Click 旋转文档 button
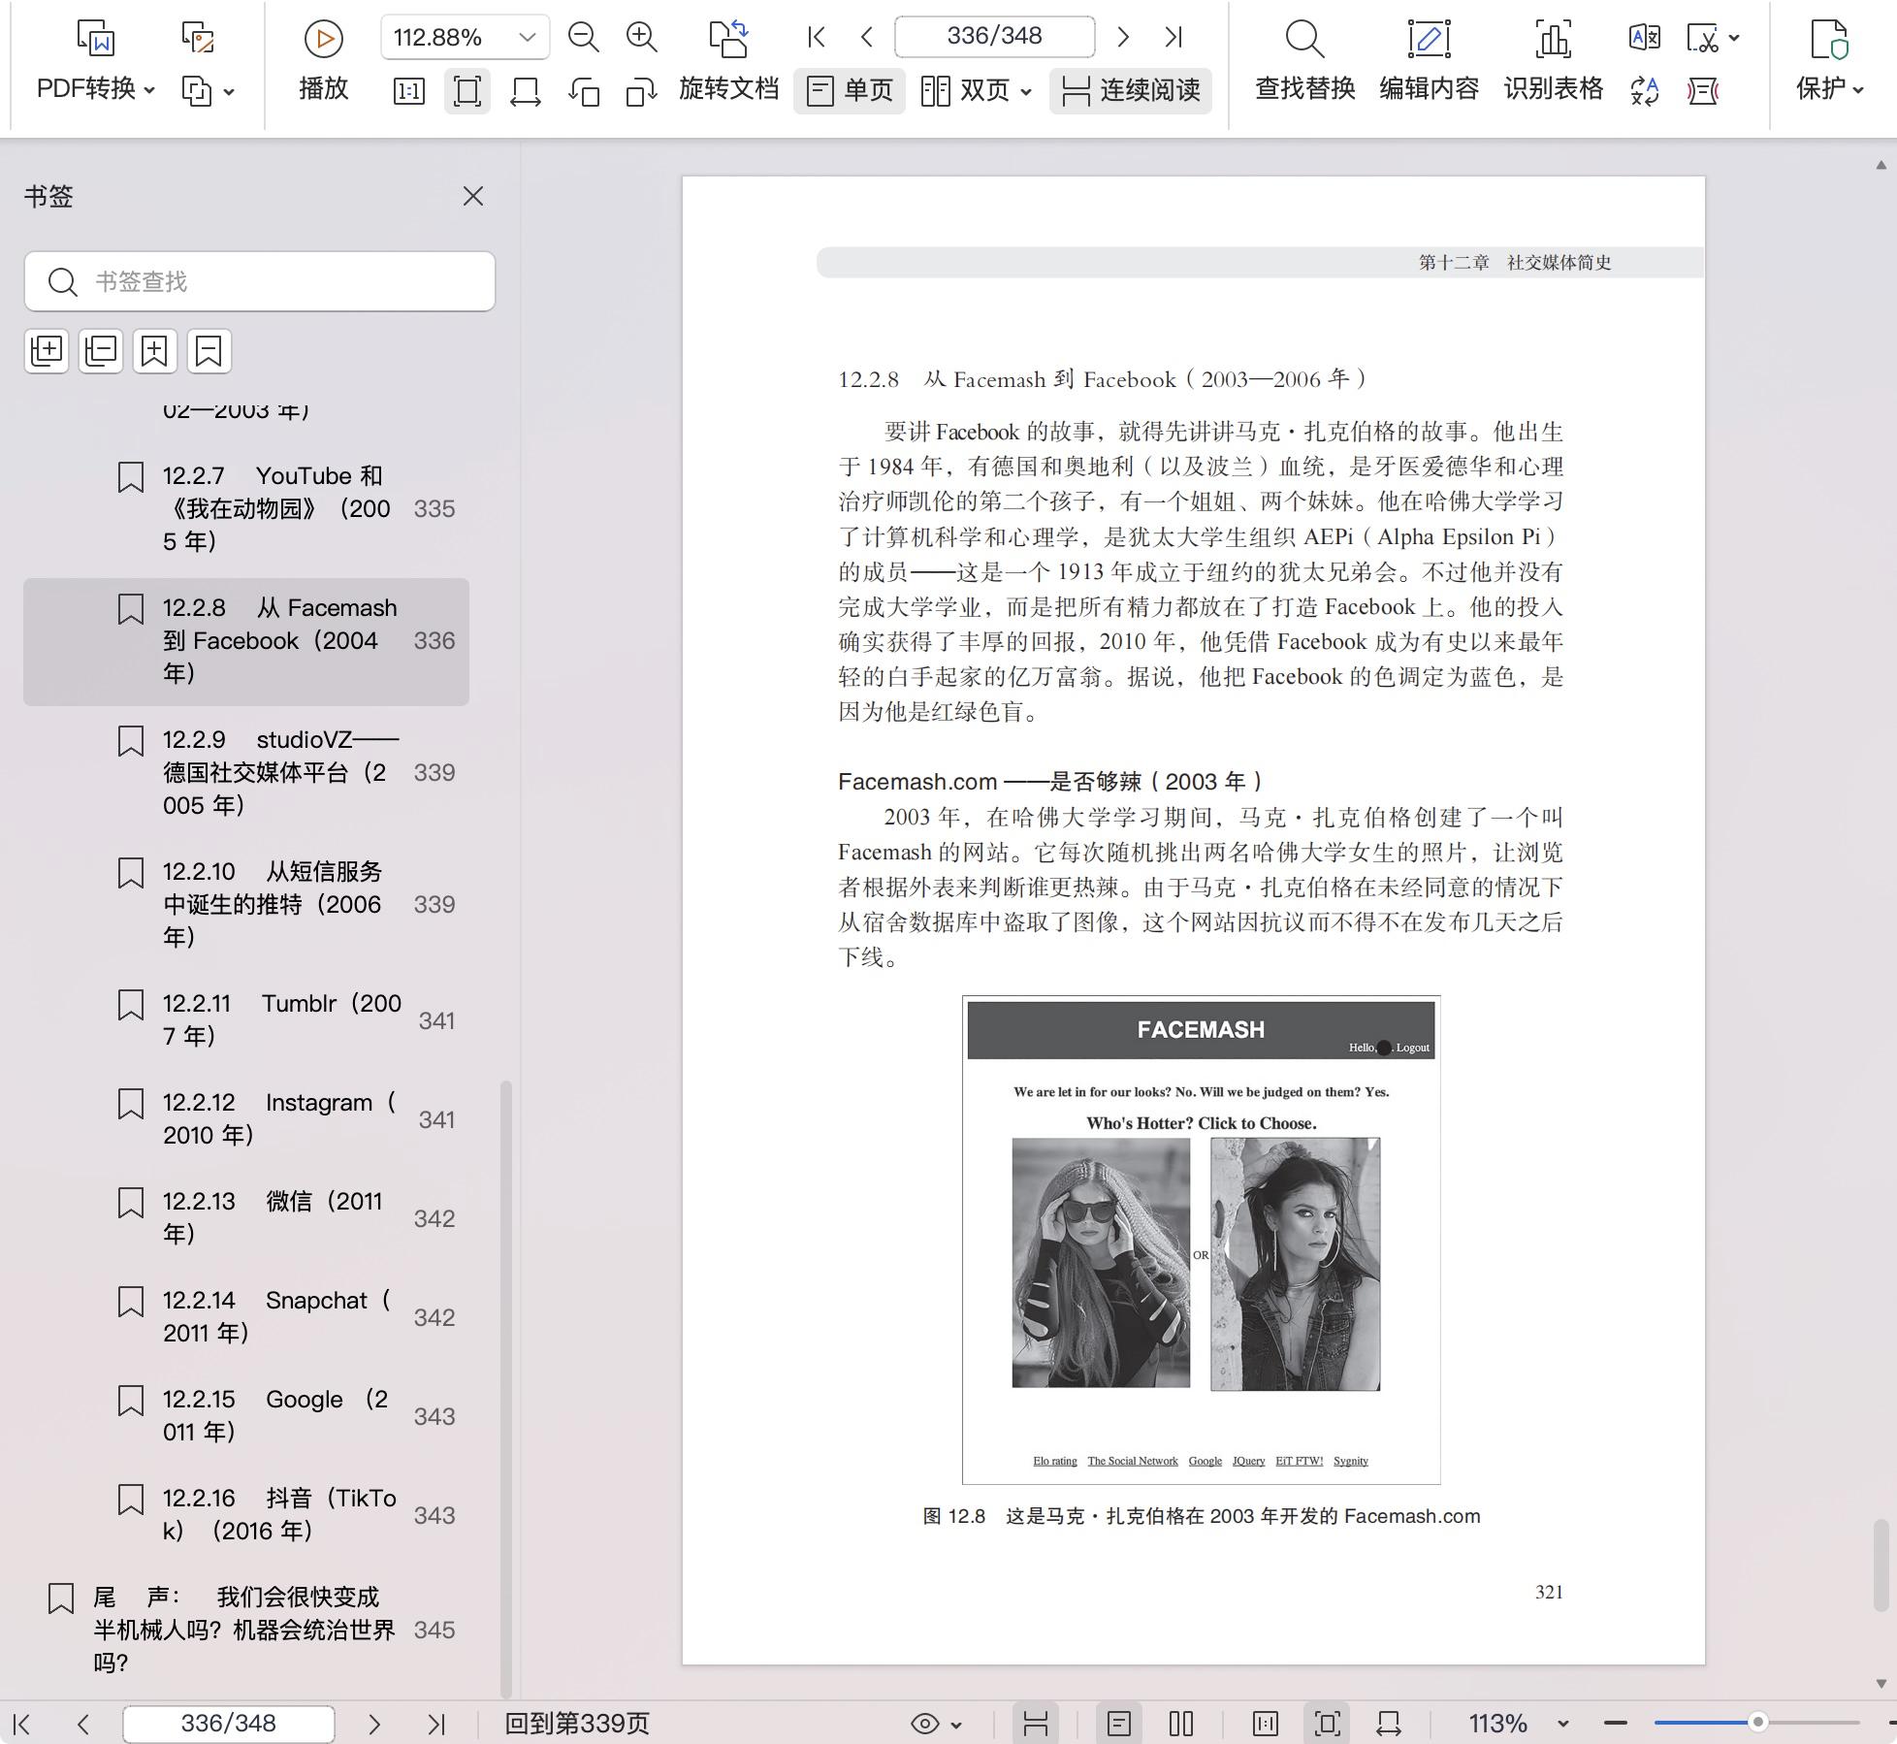This screenshot has height=1744, width=1897. 728,60
